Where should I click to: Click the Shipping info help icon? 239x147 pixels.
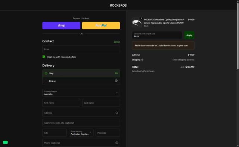pyautogui.click(x=142, y=60)
